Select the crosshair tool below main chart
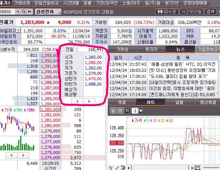The image size is (220, 170). (x=111, y=168)
